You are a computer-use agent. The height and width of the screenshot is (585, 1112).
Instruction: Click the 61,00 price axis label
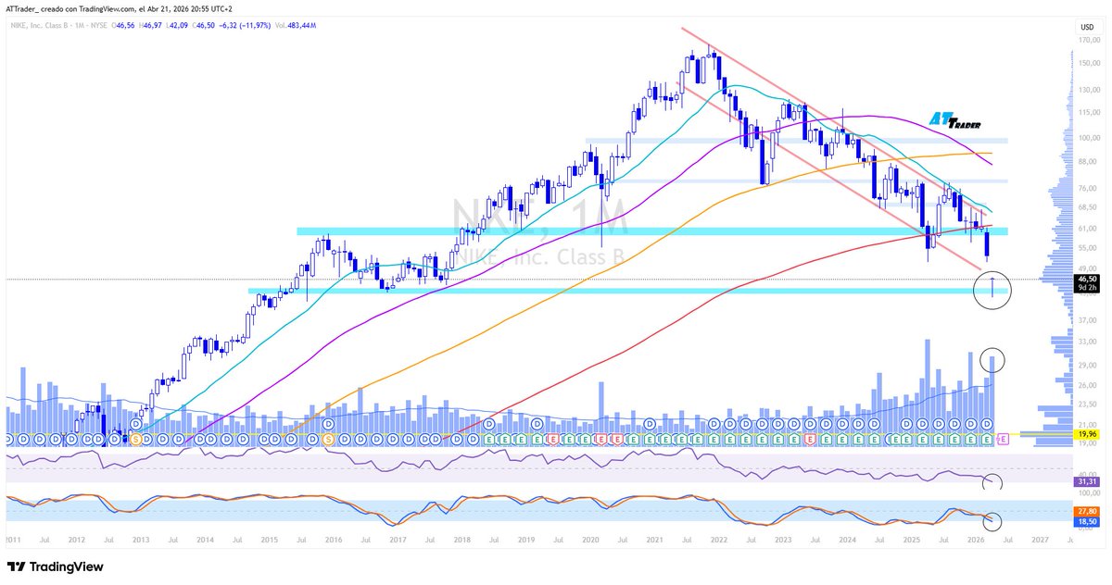(1086, 228)
